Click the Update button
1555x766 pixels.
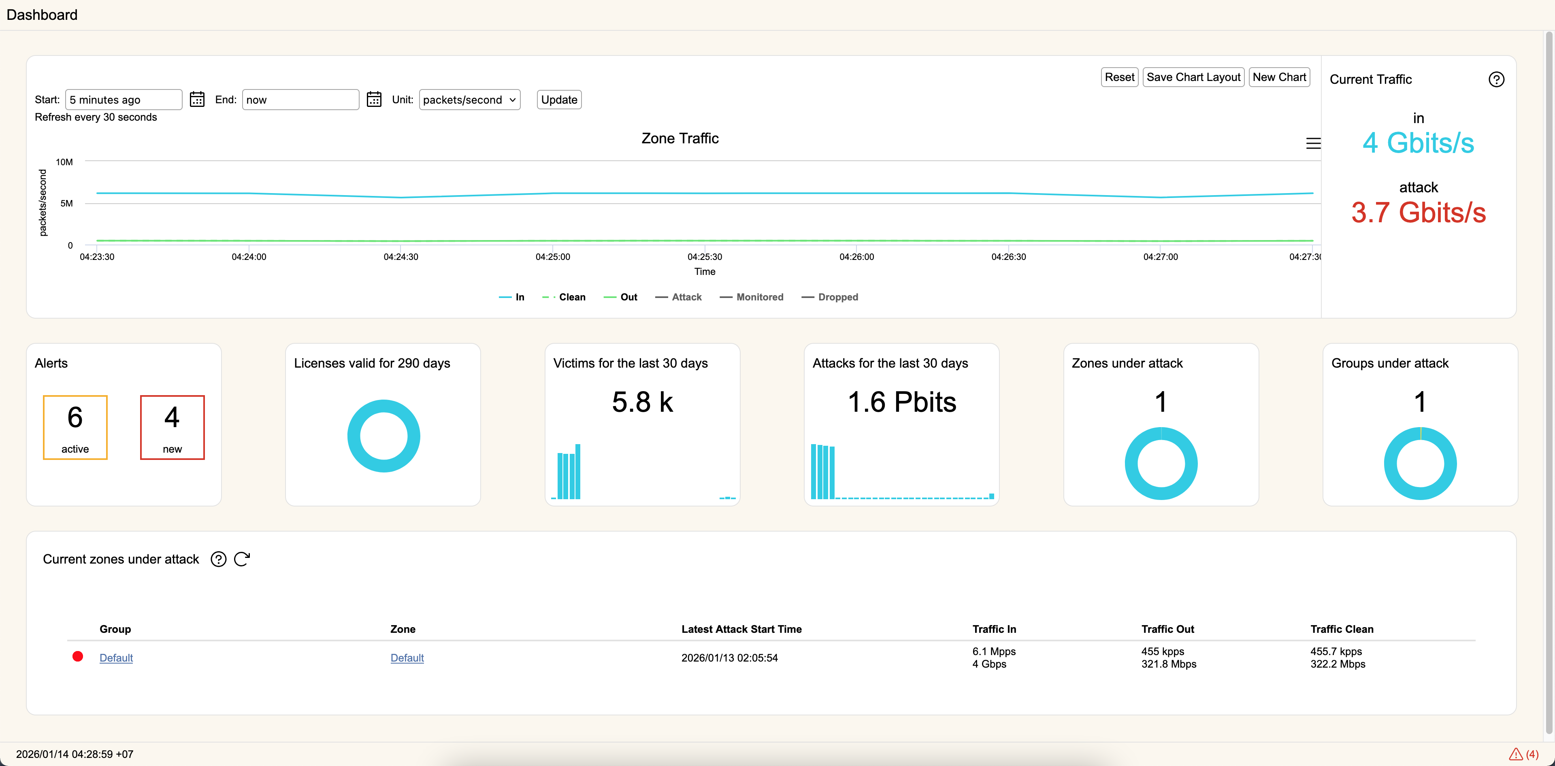tap(559, 100)
